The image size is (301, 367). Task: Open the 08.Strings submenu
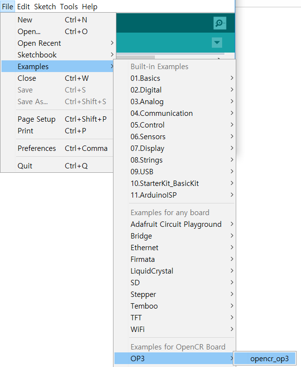pyautogui.click(x=175, y=160)
